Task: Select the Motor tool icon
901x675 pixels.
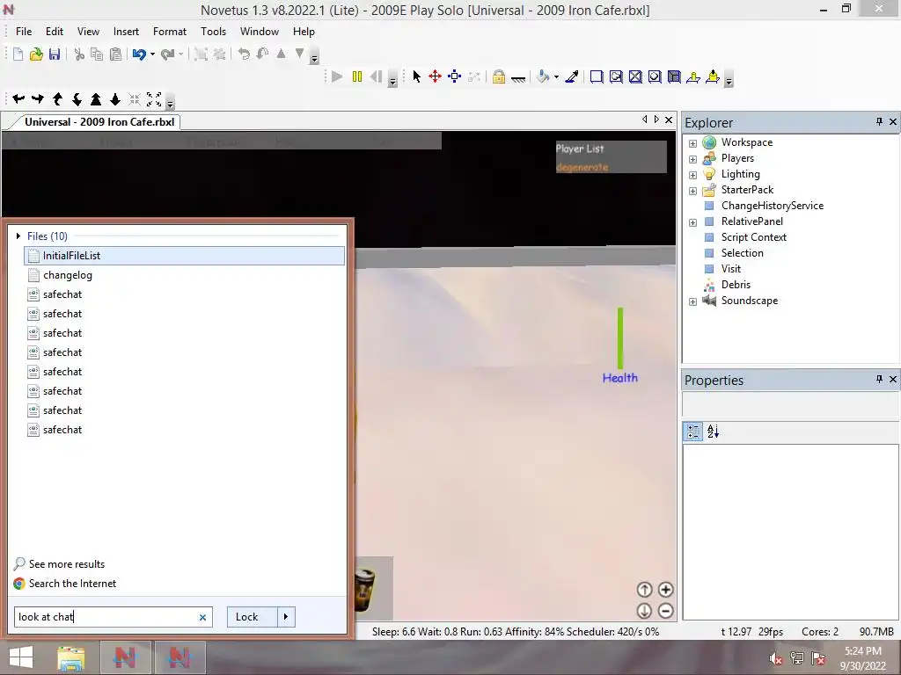Action: point(713,77)
